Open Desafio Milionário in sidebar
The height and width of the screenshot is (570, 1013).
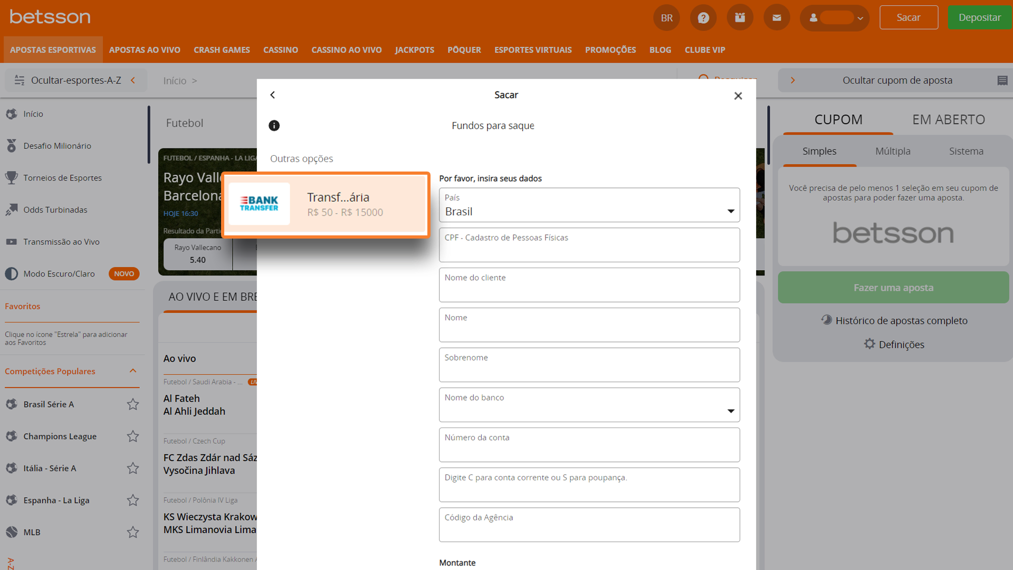[x=57, y=146]
